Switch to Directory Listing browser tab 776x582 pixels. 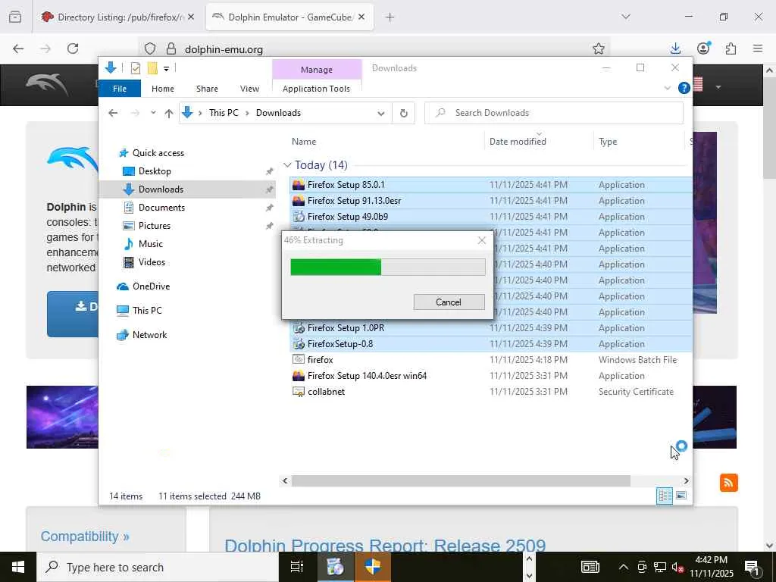117,17
